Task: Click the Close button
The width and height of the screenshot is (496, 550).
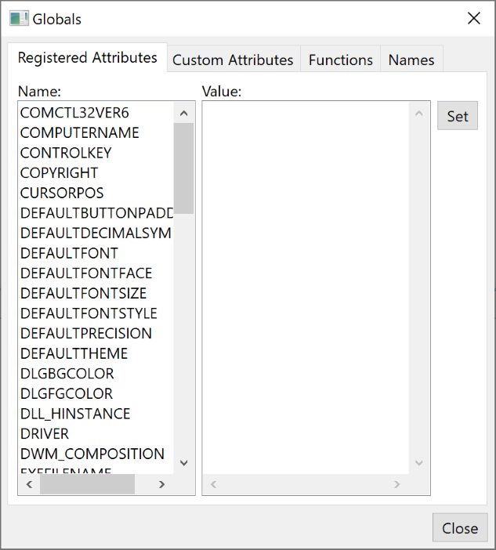Action: 459,528
